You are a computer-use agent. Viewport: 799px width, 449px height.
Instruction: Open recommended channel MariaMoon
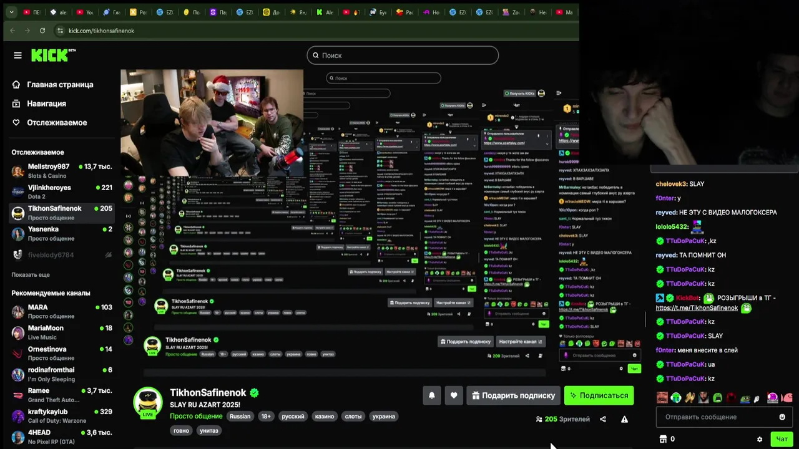62,332
